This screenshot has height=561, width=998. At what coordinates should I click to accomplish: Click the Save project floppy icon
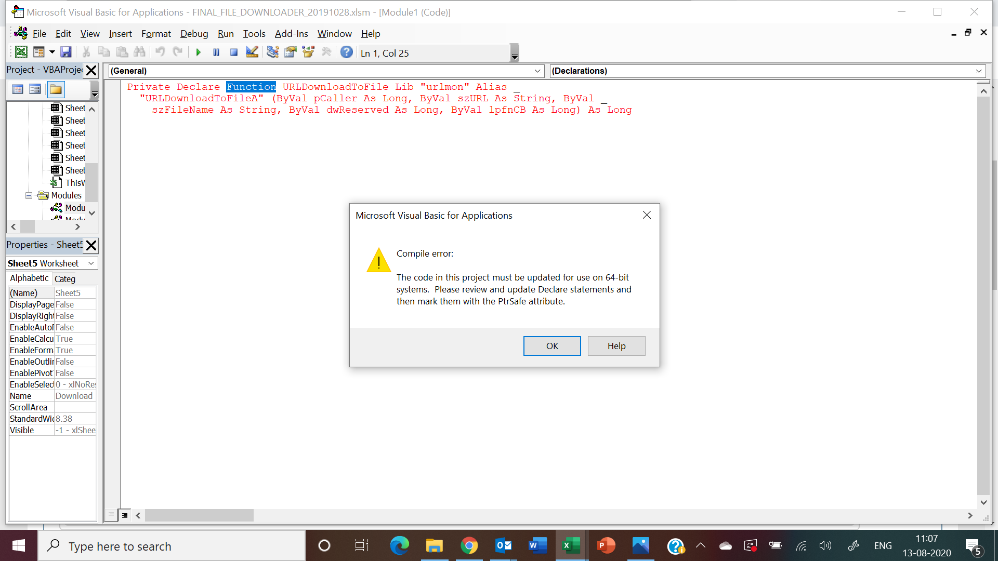[x=65, y=52]
